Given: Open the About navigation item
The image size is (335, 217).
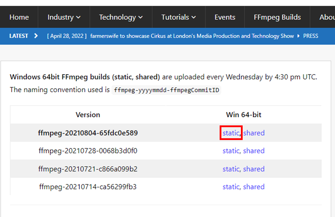Looking at the screenshot, I should click(327, 17).
